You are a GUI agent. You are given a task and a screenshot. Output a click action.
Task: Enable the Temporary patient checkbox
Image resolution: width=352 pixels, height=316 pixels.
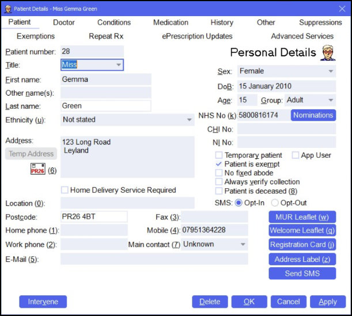click(219, 155)
